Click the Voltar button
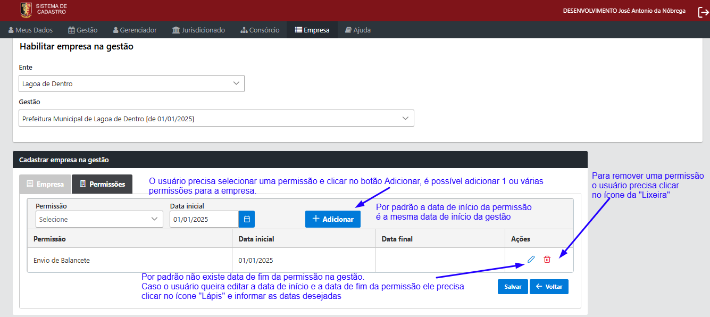The width and height of the screenshot is (710, 317). [x=549, y=287]
